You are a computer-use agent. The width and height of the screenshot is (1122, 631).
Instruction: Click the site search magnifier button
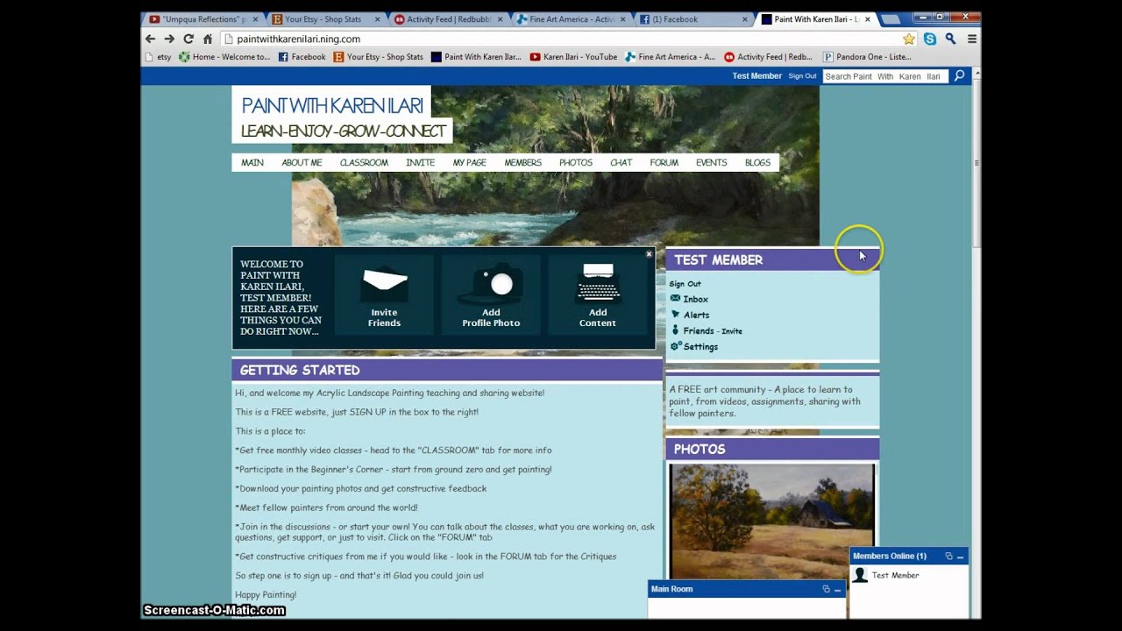tap(959, 76)
